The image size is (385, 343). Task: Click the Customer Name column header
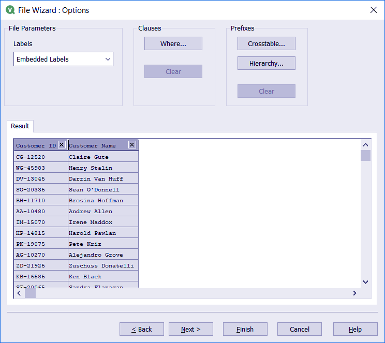coord(98,145)
